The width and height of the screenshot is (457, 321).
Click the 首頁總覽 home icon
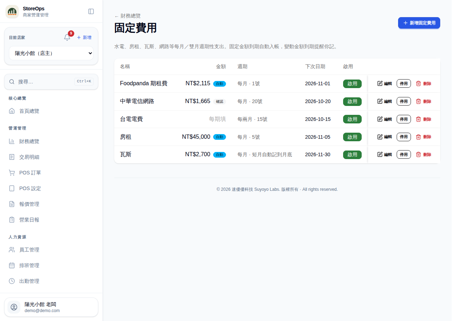(x=12, y=111)
